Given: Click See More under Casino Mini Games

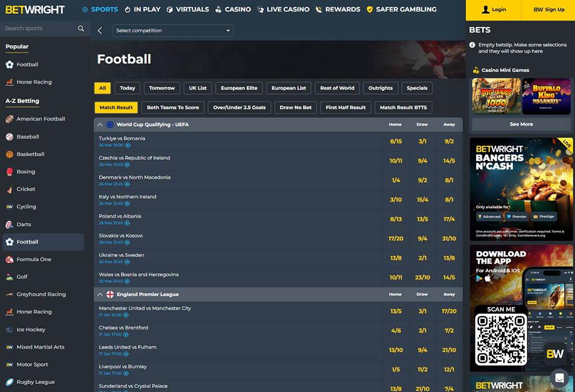Looking at the screenshot, I should tap(521, 124).
